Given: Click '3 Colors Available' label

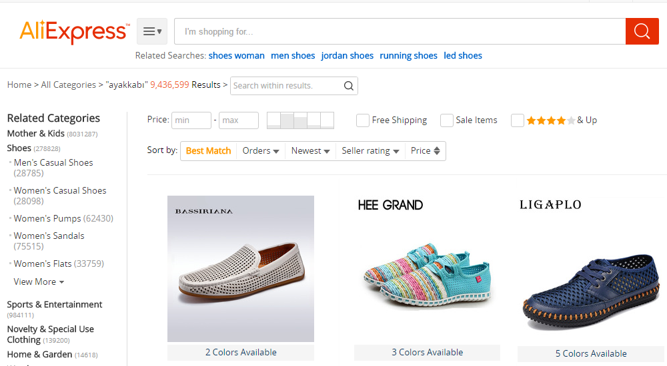Looking at the screenshot, I should pyautogui.click(x=427, y=353).
